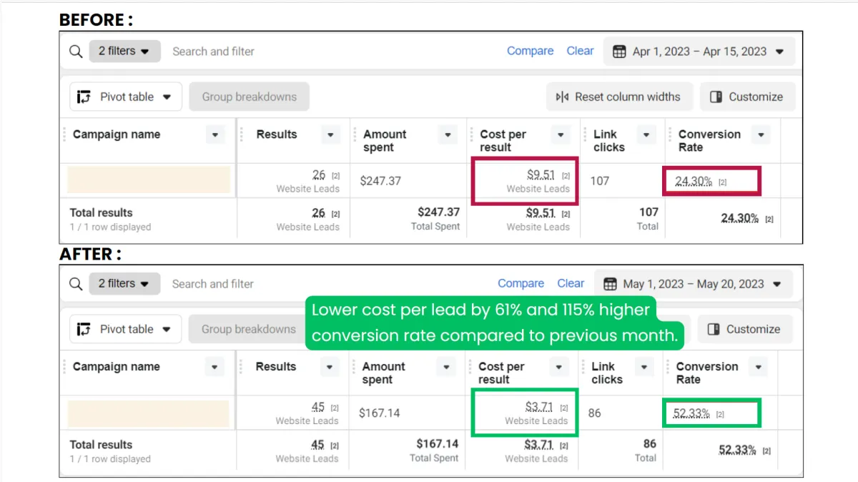The height and width of the screenshot is (482, 858).
Task: Click 86 link clicks in campaign row
Action: [595, 413]
